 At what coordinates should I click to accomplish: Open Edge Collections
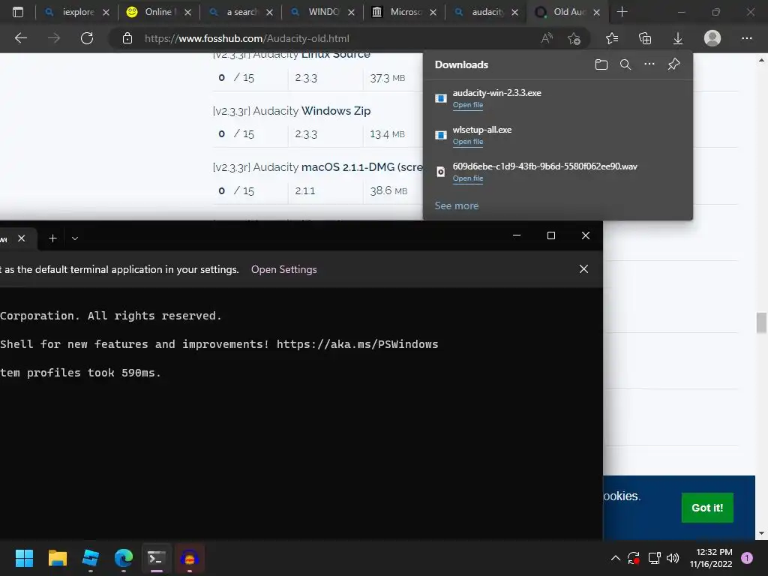(645, 38)
